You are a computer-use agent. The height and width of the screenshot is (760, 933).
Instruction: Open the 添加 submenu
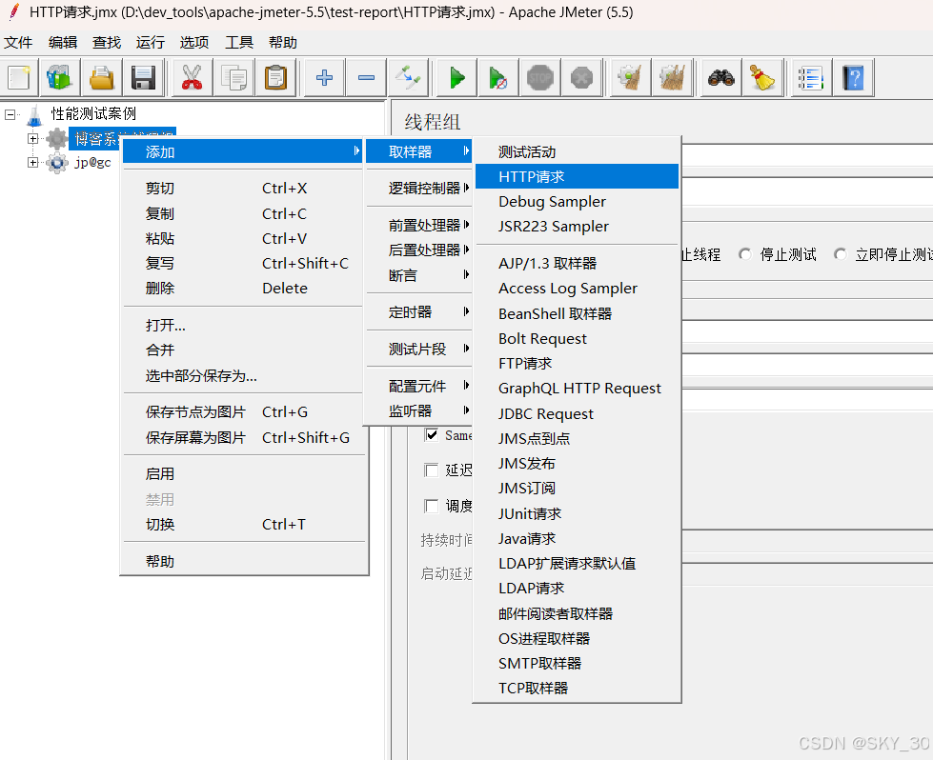pyautogui.click(x=242, y=151)
